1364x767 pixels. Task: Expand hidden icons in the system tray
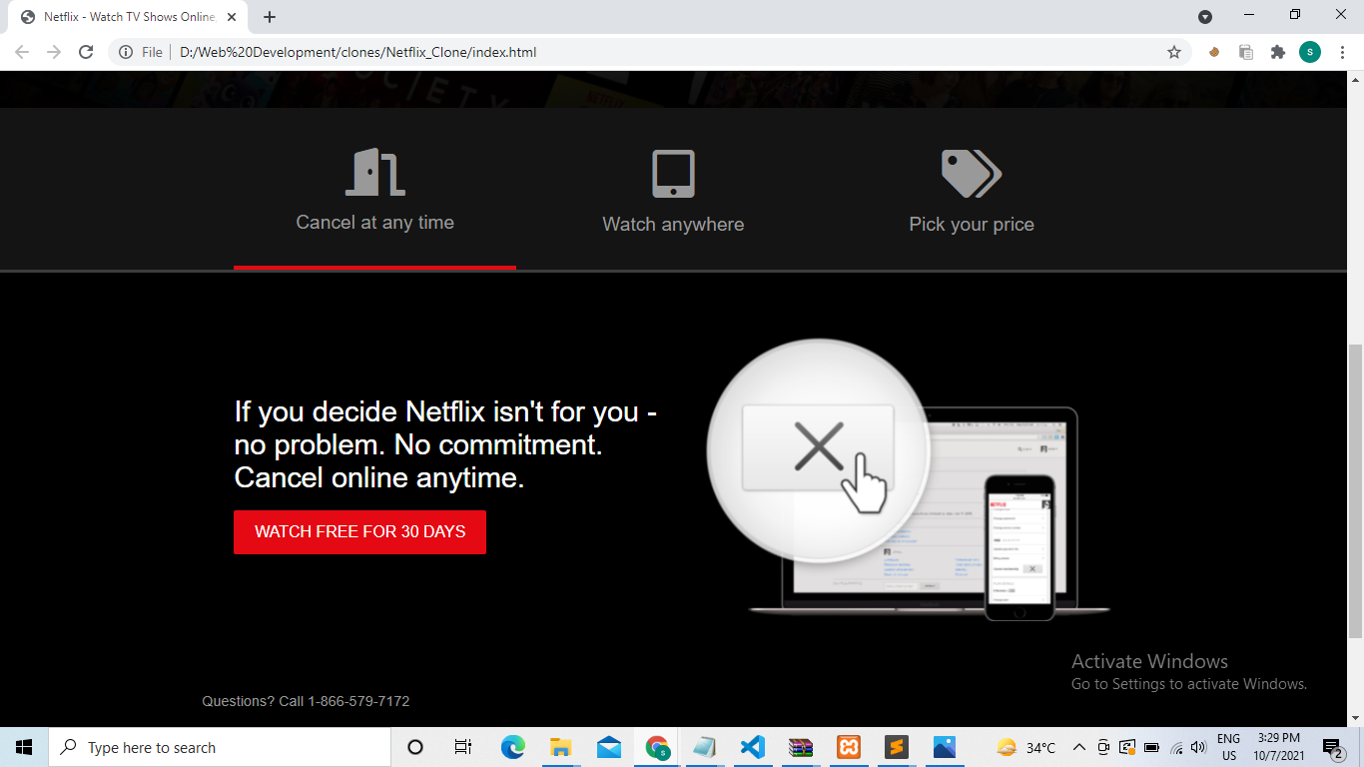point(1078,746)
